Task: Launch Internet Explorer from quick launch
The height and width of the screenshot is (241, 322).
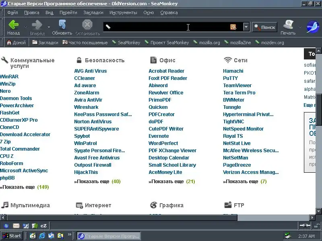Action: (42, 236)
